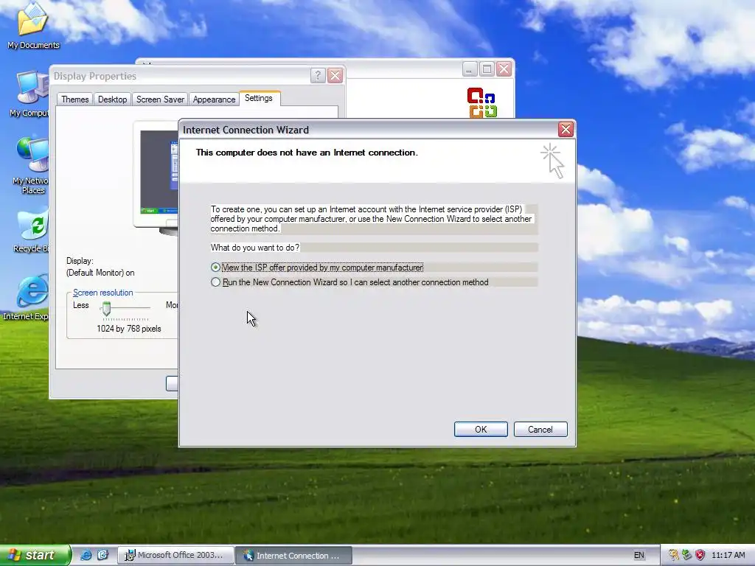Click OK in the Internet Connection Wizard
The width and height of the screenshot is (755, 566).
(x=481, y=430)
